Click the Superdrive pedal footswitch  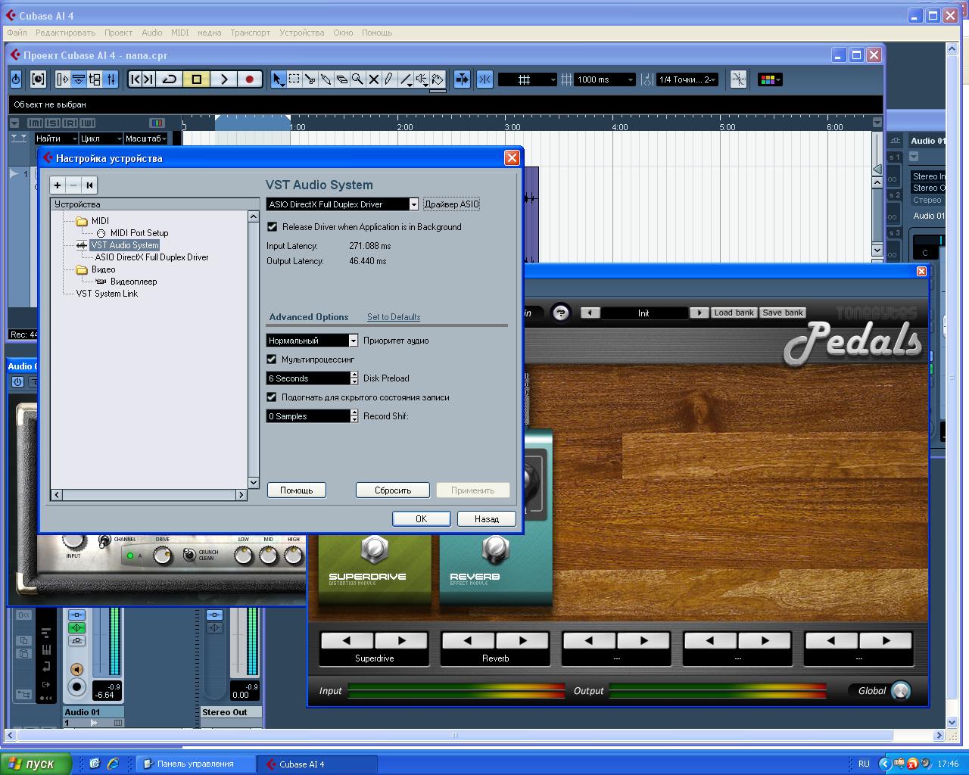tap(375, 549)
